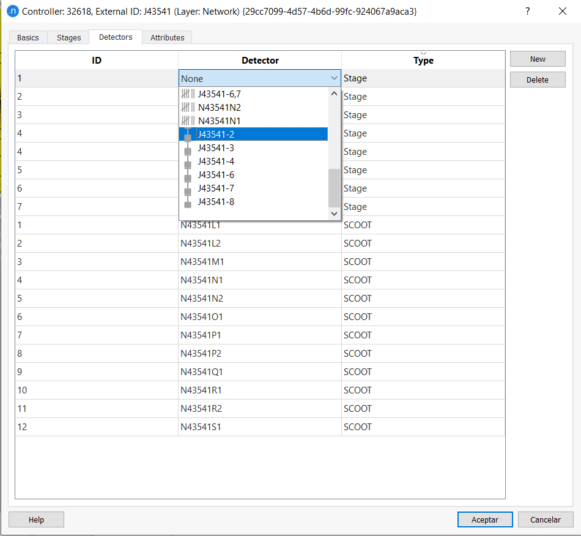Select the highlighted J43541-2 detector item
Viewport: 581px width, 536px height.
pos(215,134)
